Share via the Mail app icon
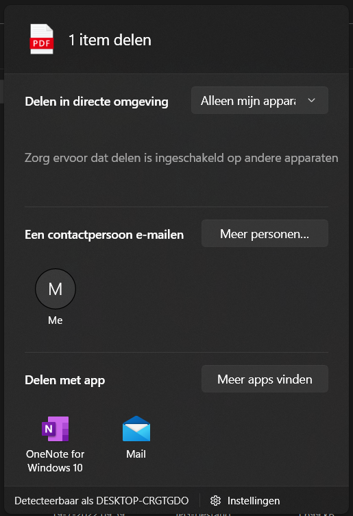The image size is (353, 516). pyautogui.click(x=136, y=429)
